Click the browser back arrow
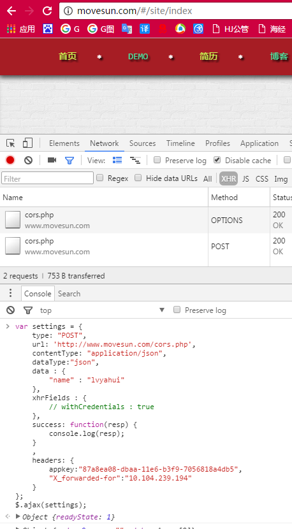 click(x=11, y=11)
